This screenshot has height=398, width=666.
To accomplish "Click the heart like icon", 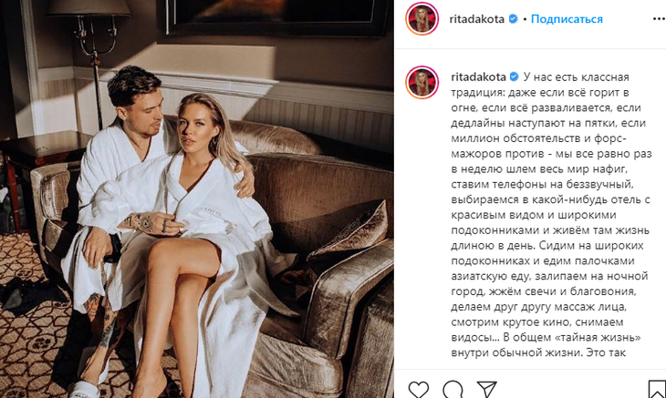I will [x=419, y=389].
